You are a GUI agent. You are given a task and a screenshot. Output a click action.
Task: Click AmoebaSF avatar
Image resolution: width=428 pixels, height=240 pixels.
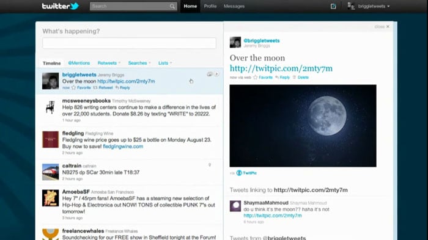pos(51,198)
